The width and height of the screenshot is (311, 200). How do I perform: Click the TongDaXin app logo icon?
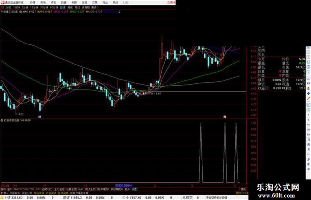2,2
